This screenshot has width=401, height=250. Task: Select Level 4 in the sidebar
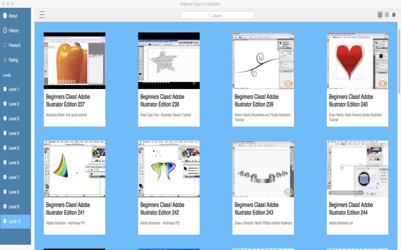(16, 133)
